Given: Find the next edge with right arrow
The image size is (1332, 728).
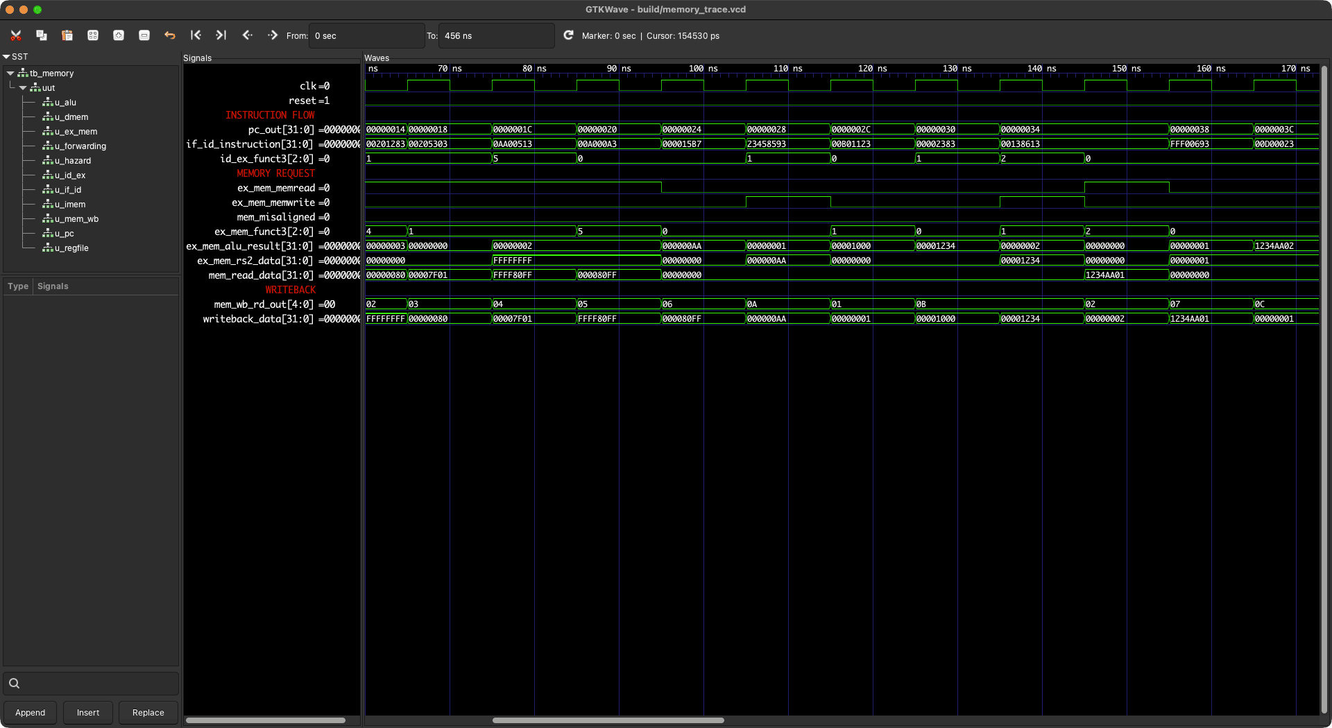Looking at the screenshot, I should [273, 35].
